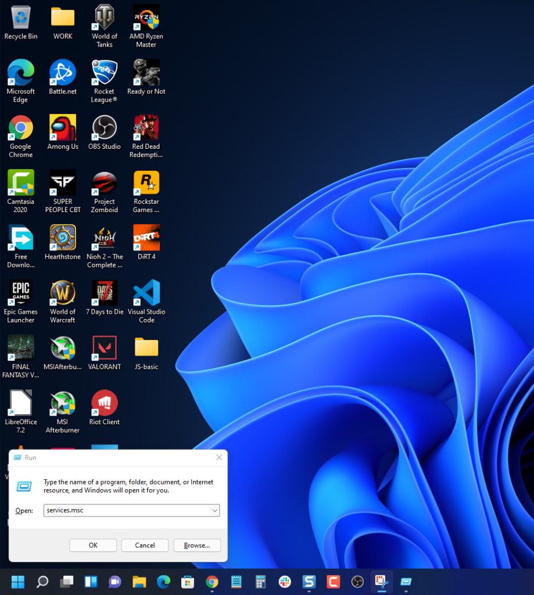
Task: Close the Run dialog with the X
Action: (219, 457)
